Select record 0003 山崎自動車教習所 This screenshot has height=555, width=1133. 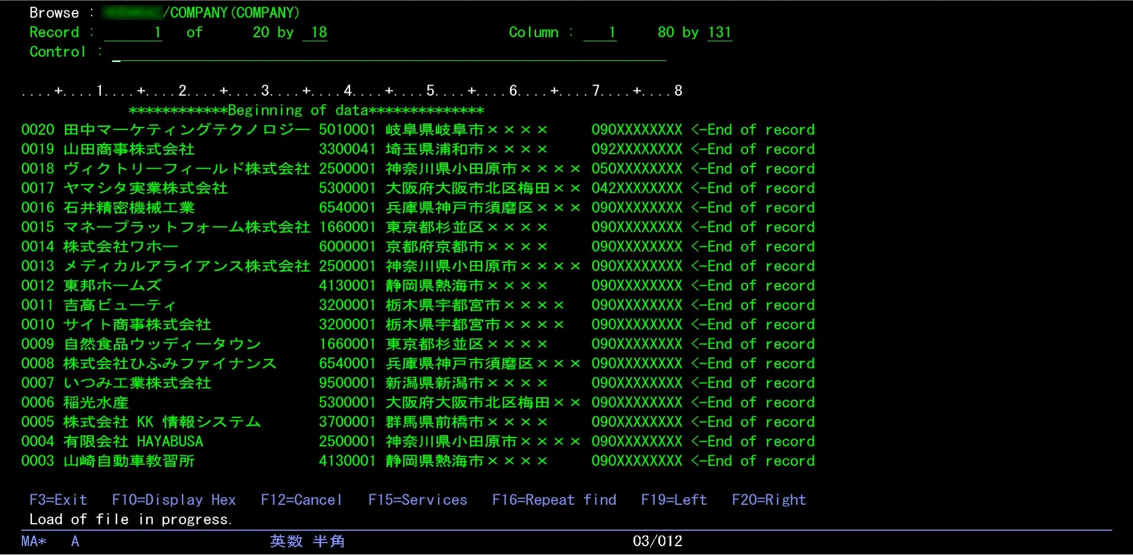click(418, 461)
